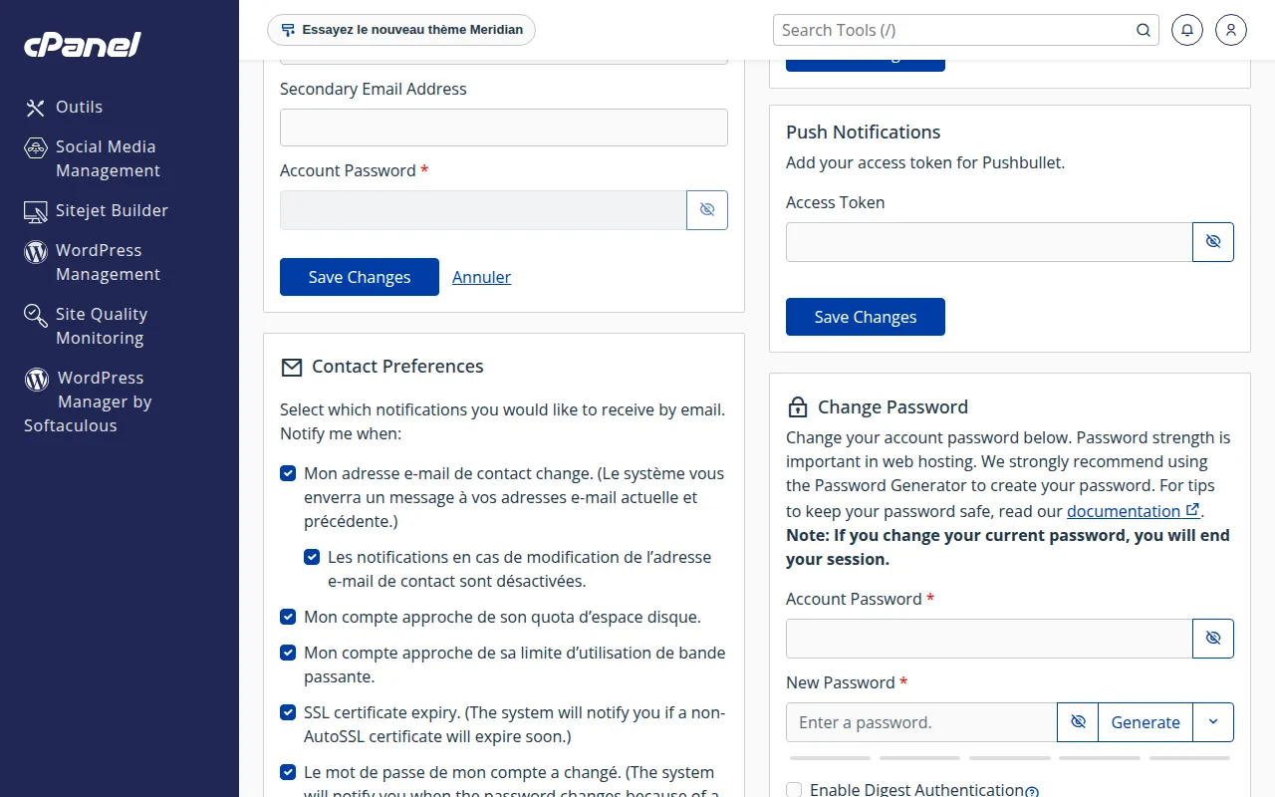The image size is (1275, 797).
Task: Open the user account menu icon
Action: tap(1231, 30)
